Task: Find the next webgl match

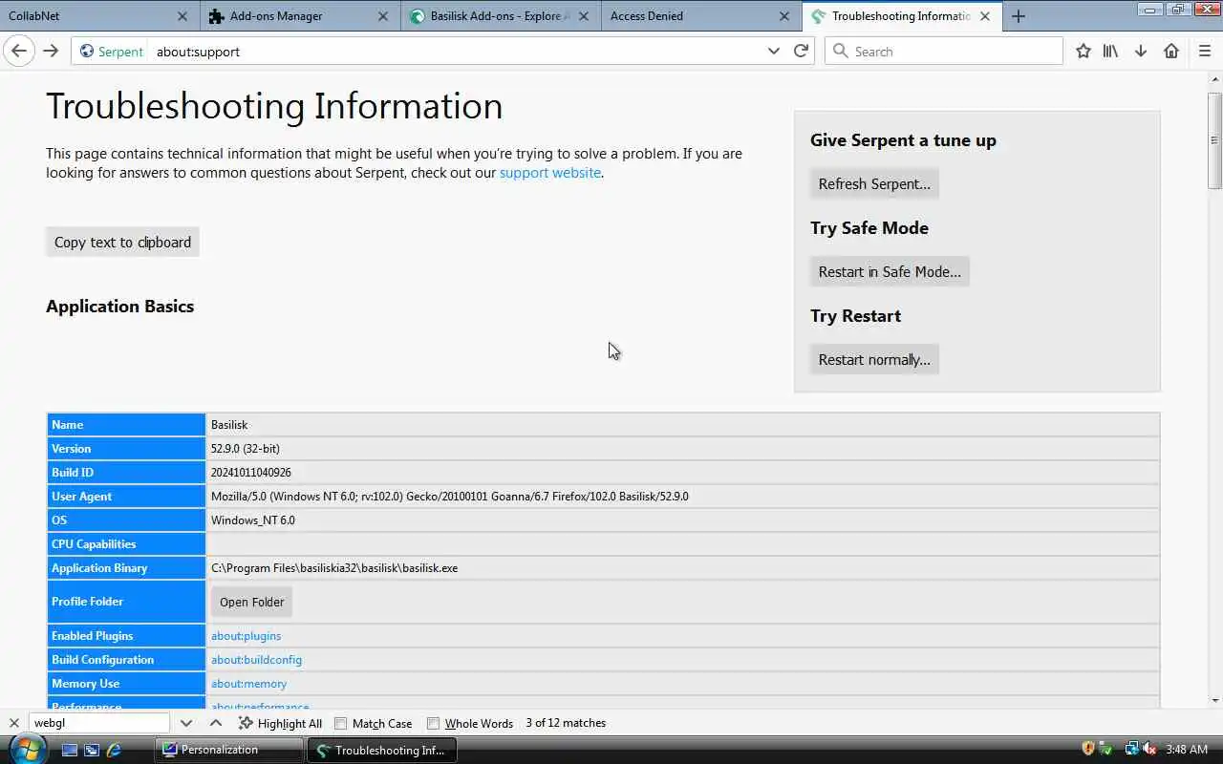Action: [x=185, y=723]
